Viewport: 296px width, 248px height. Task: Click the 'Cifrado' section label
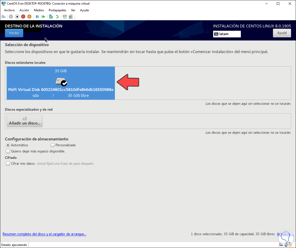(11, 158)
